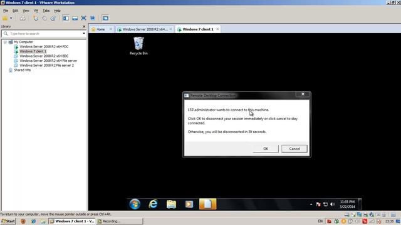Open the View menu
Viewport: 401px width, 225px height.
click(x=26, y=11)
